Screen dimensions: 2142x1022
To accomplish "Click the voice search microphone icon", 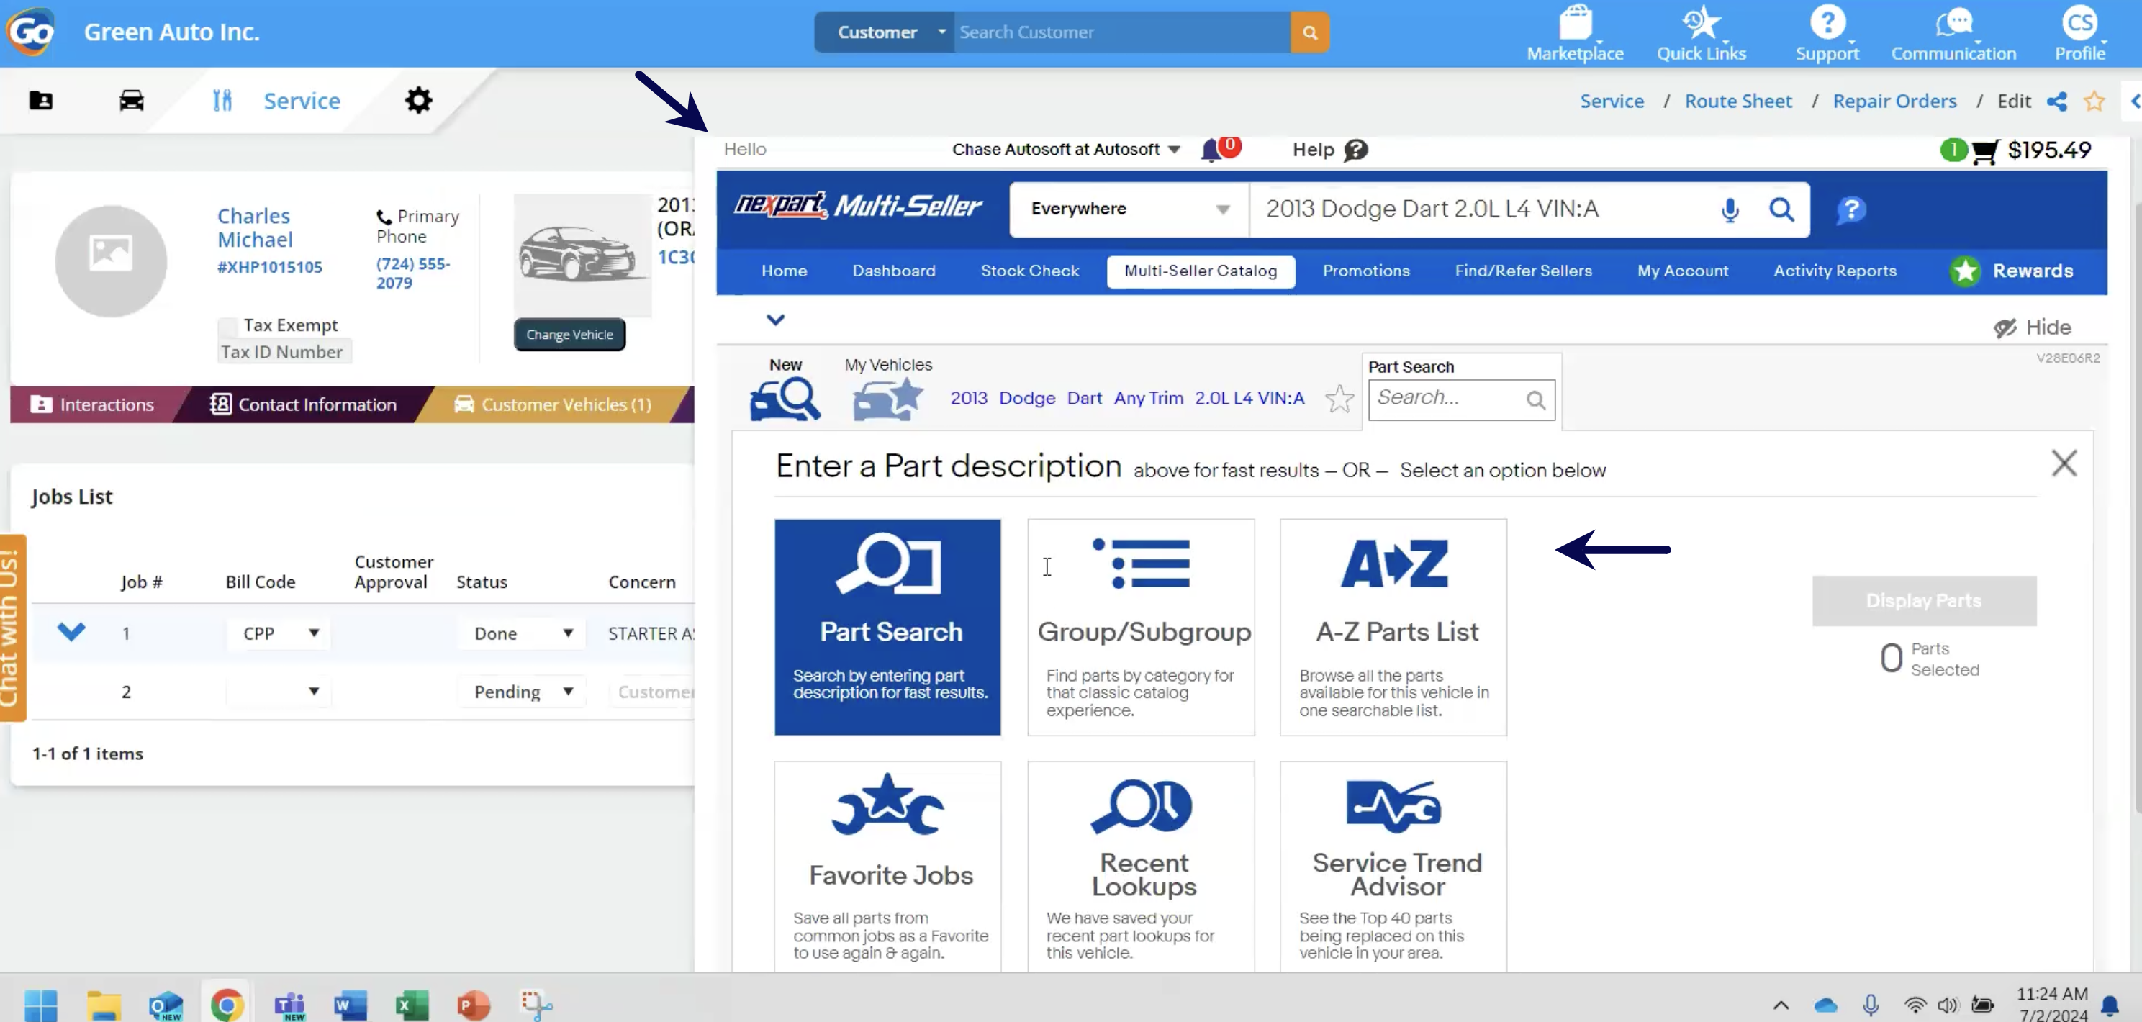I will [1730, 209].
